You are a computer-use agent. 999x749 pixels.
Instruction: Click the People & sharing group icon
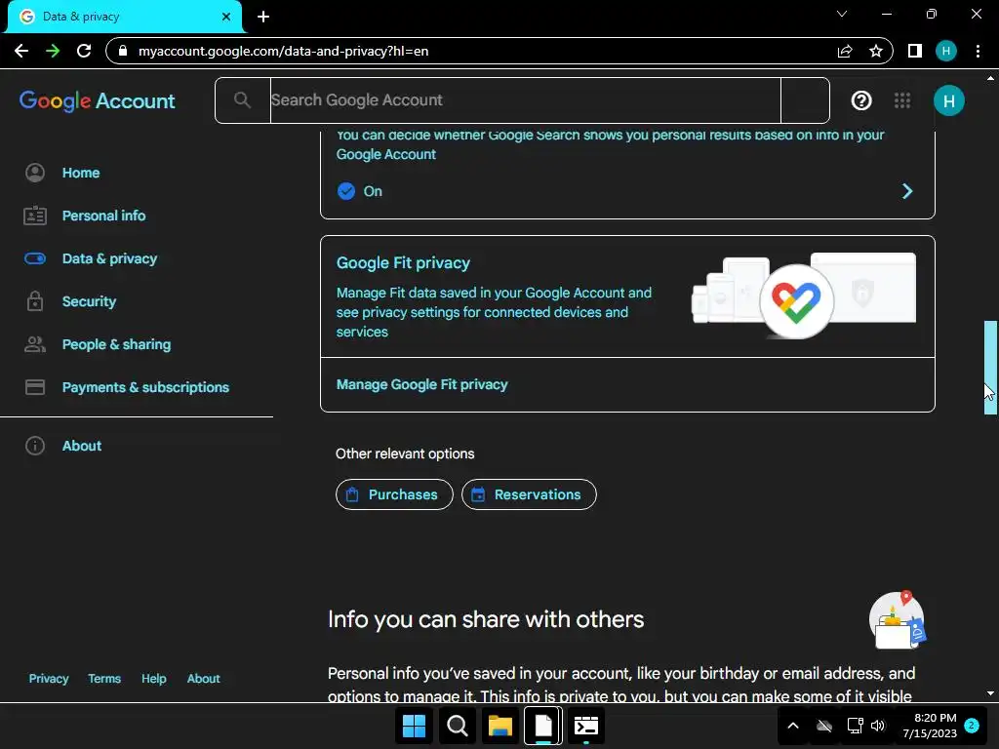(x=35, y=344)
